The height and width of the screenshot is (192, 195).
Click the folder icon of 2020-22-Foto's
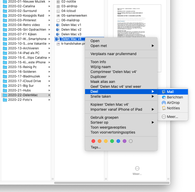[x=5, y=100]
